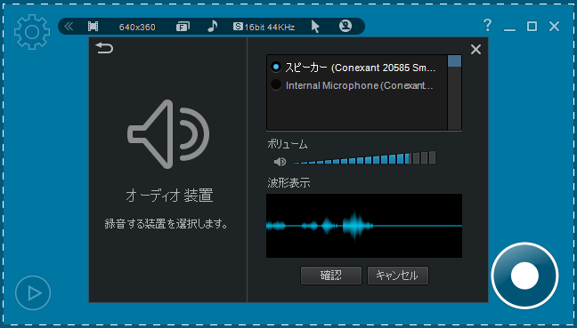Click the device list scrollbar thumb
The image size is (577, 328).
(454, 61)
